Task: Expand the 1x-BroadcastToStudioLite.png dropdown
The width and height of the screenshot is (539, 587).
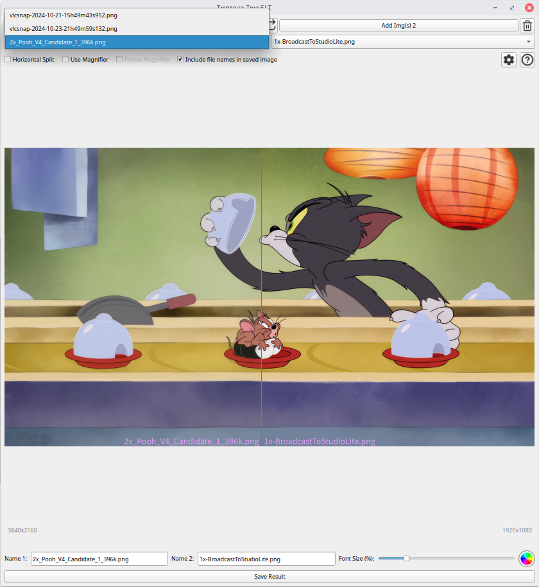Action: 403,42
